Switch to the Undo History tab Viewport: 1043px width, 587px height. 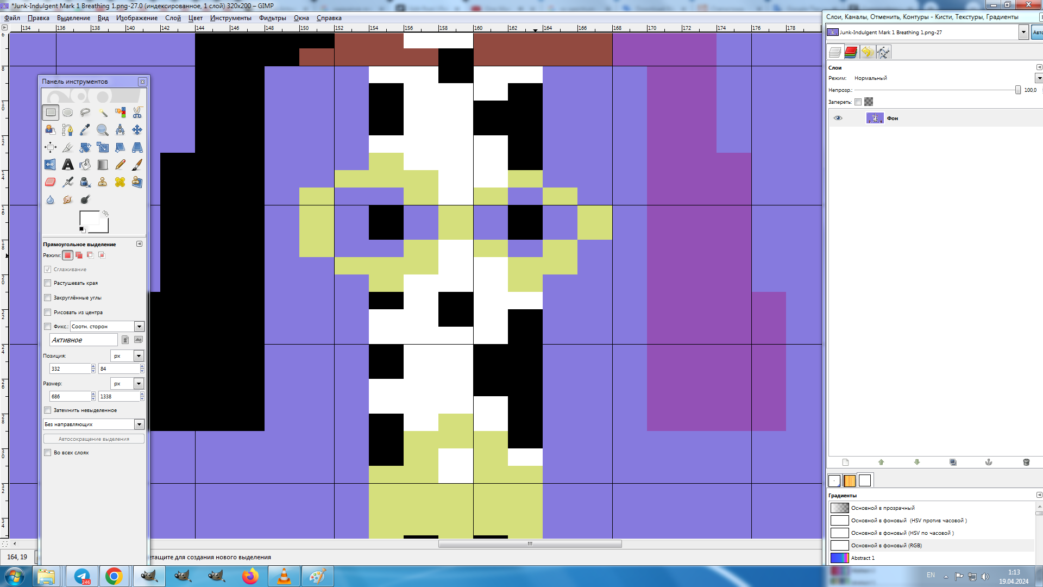point(867,52)
